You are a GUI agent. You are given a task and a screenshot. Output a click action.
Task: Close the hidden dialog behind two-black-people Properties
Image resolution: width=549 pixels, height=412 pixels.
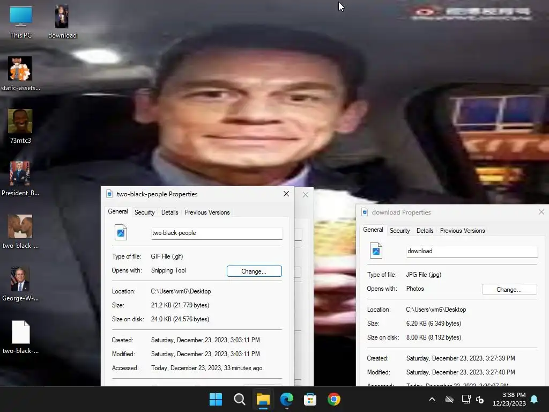[x=305, y=195]
